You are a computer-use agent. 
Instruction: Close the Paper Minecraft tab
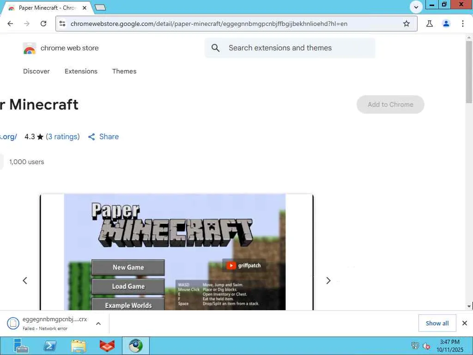click(85, 8)
